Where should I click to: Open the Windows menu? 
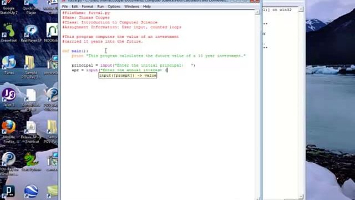tap(131, 7)
